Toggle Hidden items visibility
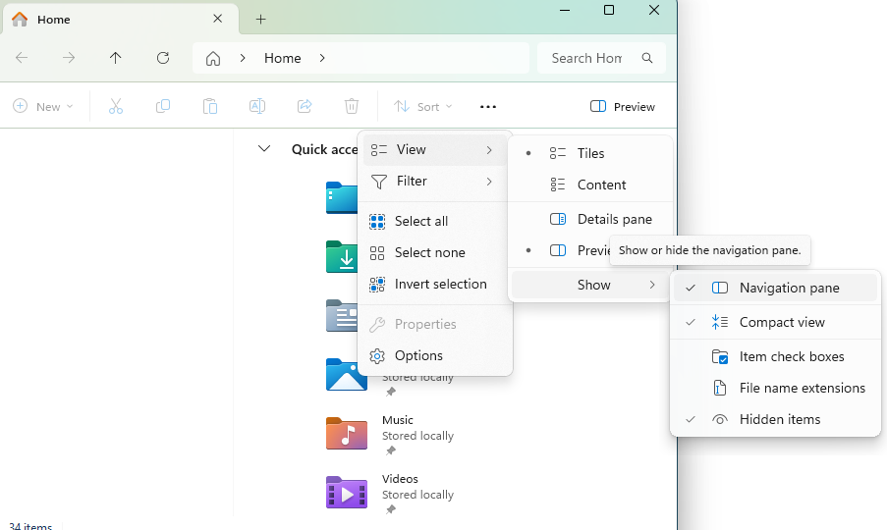 pyautogui.click(x=775, y=419)
